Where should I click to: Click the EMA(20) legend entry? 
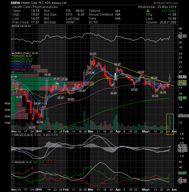[x=22, y=61]
